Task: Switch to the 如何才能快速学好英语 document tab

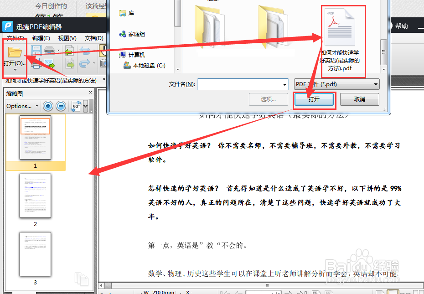Action: click(51, 81)
